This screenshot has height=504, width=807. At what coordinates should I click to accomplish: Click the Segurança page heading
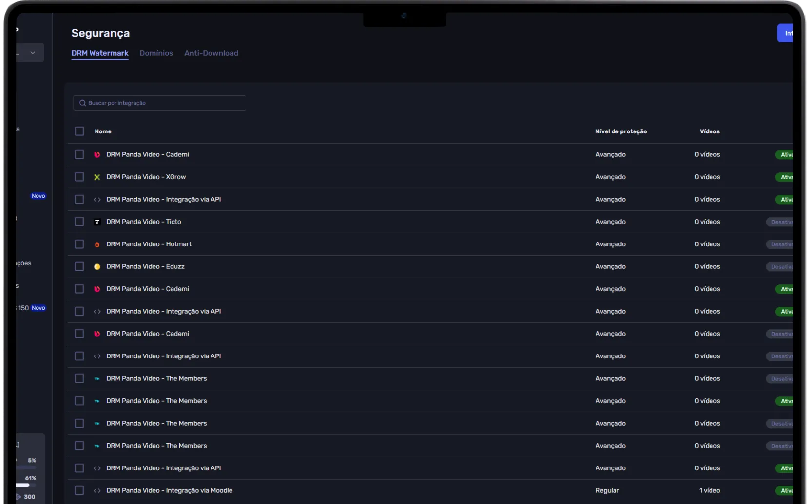coord(100,33)
